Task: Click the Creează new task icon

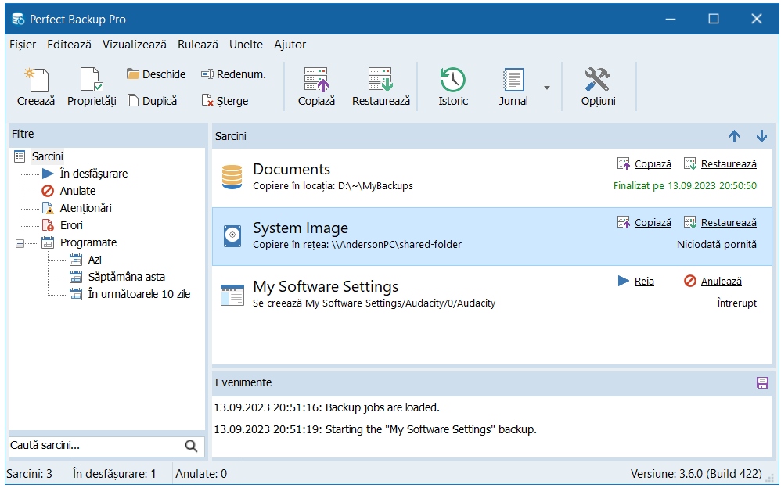Action: click(36, 80)
